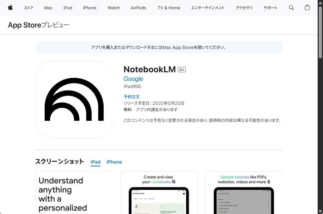
Task: Open AirPods section in navigation
Action: point(138,8)
